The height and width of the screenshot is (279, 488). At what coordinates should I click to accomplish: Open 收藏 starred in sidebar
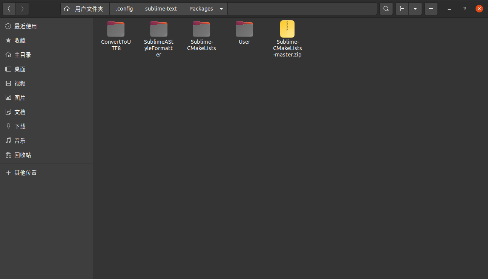[x=46, y=41]
